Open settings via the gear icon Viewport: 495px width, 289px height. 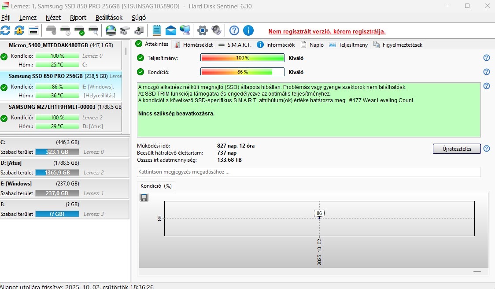(202, 30)
